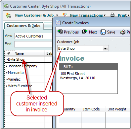The height and width of the screenshot is (129, 131).
Task: Focus the Find search field
Action: 33,44
